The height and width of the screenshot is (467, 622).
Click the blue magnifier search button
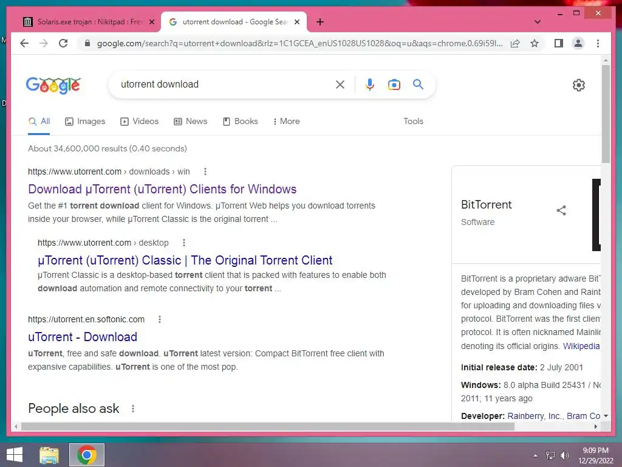coord(418,84)
